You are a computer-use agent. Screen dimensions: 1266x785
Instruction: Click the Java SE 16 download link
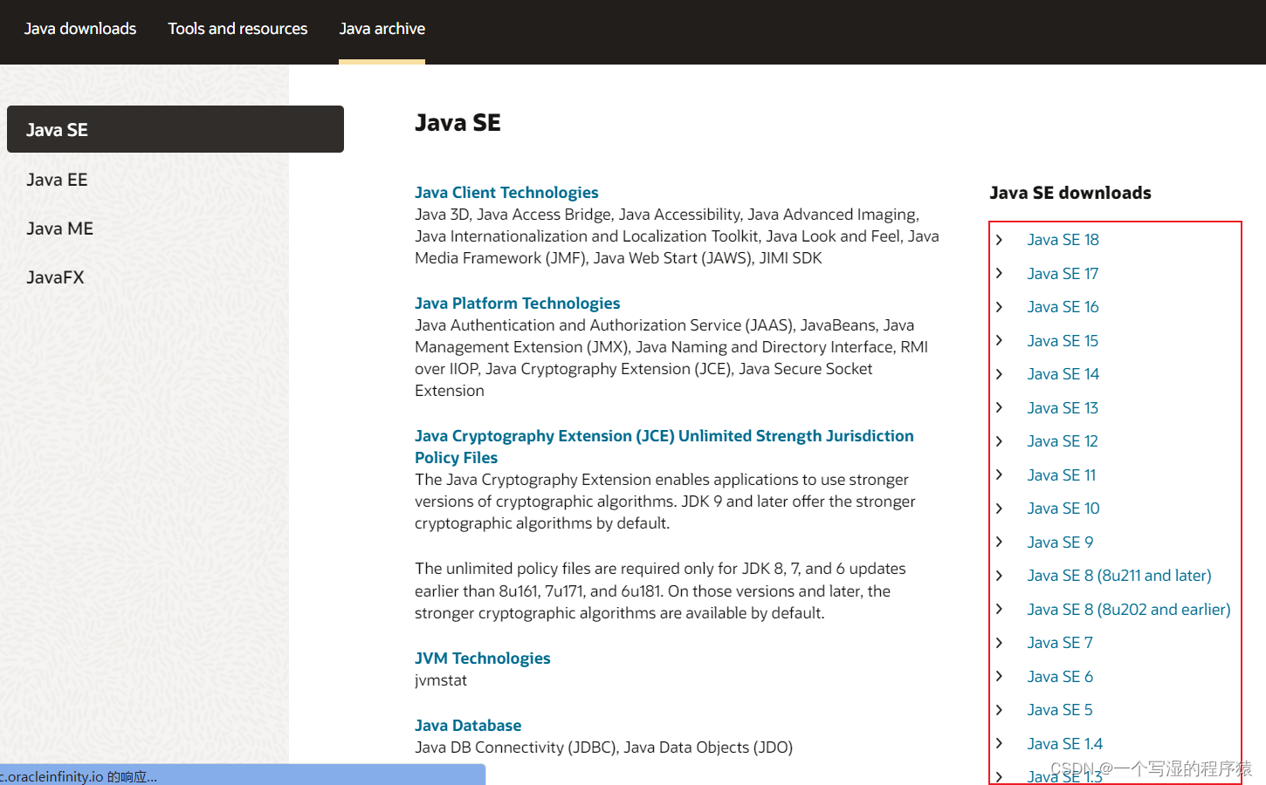pos(1063,306)
